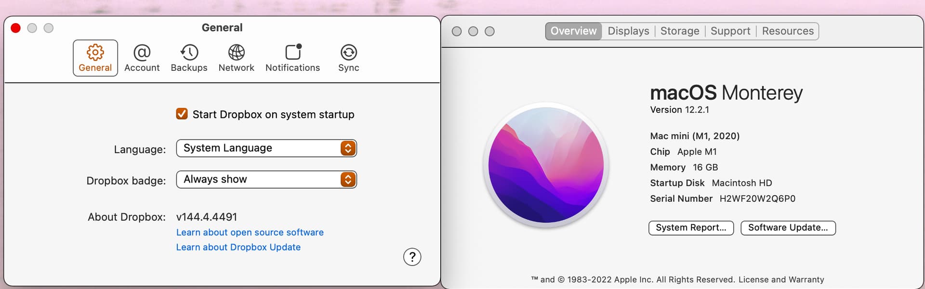Uncheck Start Dropbox on system startup
This screenshot has width=925, height=289.
pos(182,114)
